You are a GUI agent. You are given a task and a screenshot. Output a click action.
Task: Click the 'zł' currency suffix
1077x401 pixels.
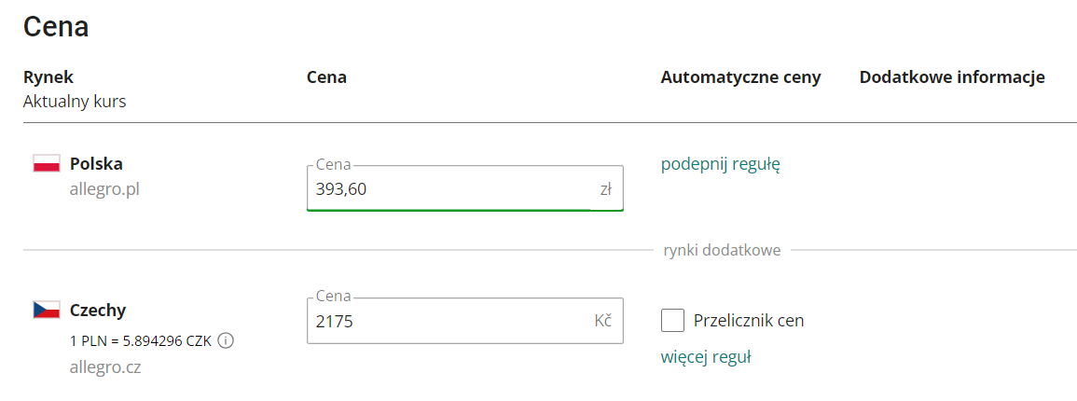point(605,189)
